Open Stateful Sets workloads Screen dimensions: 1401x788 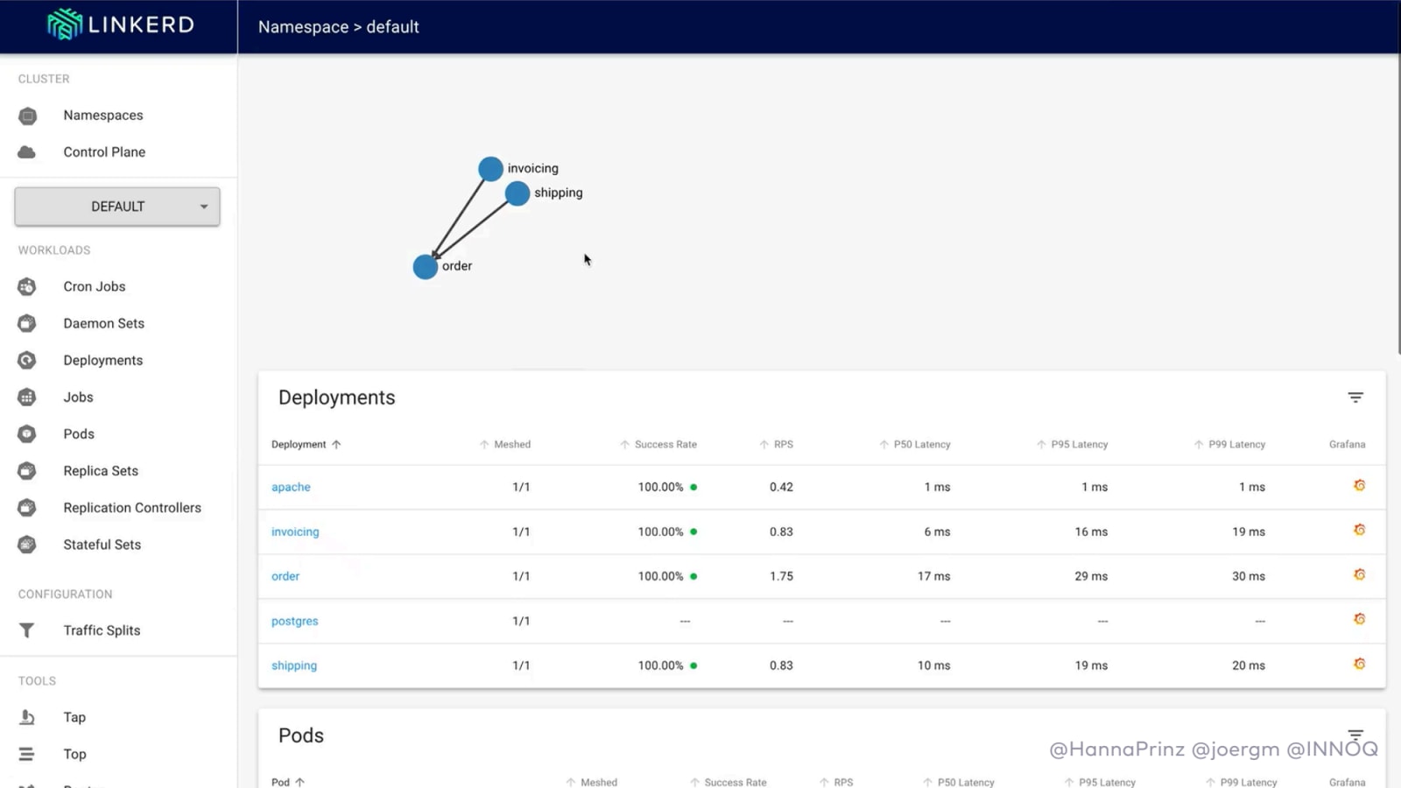tap(102, 545)
